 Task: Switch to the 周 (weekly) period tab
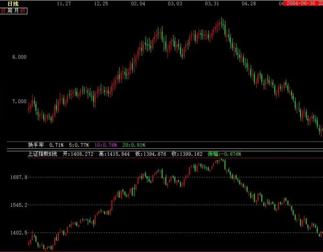[10, 11]
